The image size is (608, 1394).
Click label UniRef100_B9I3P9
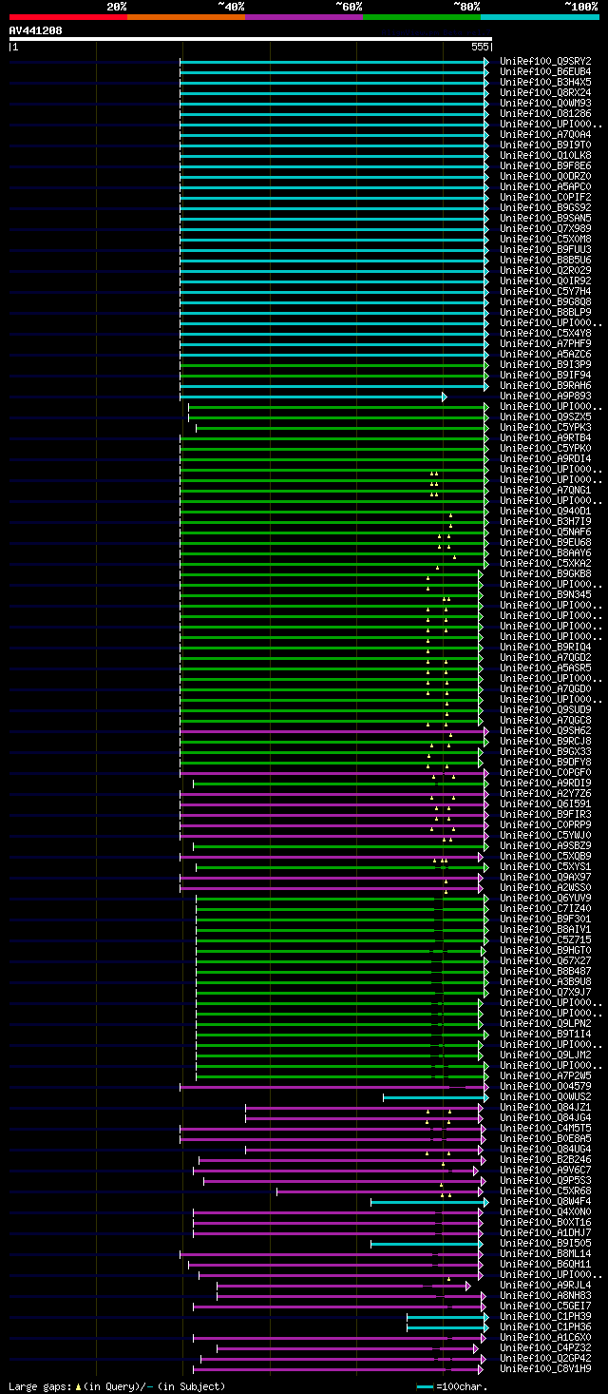[545, 364]
